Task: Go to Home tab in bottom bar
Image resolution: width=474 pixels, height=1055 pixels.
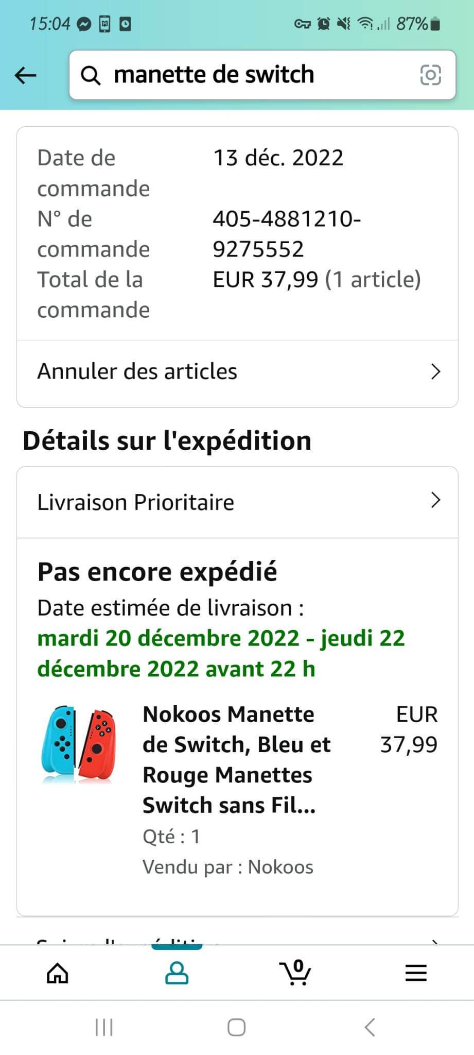Action: (58, 973)
